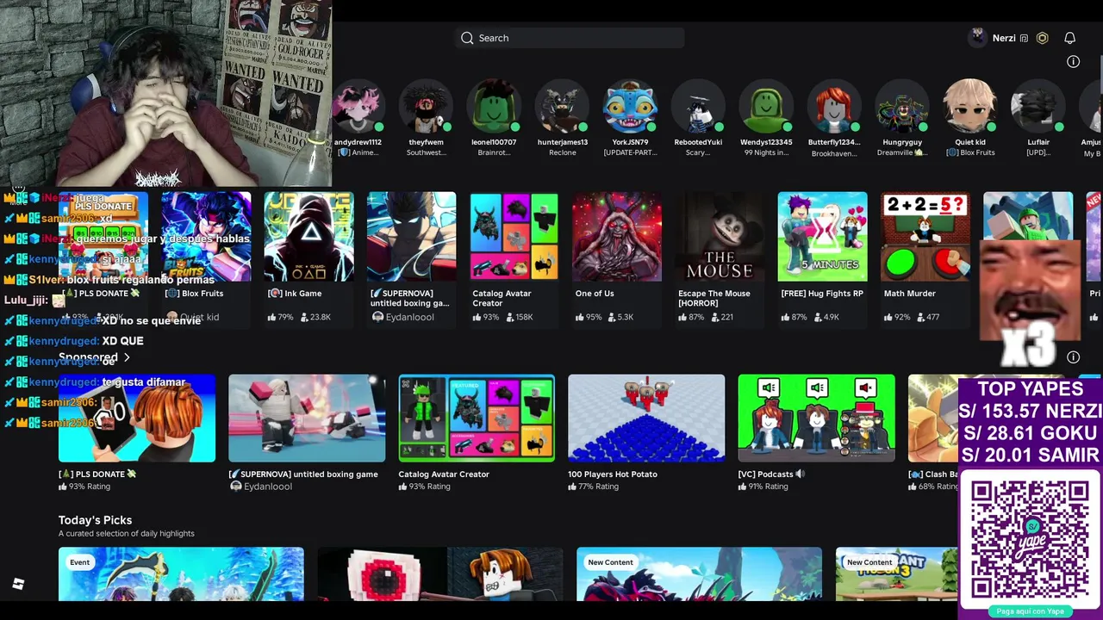
Task: Open the Nerzi profile avatar
Action: tap(977, 38)
